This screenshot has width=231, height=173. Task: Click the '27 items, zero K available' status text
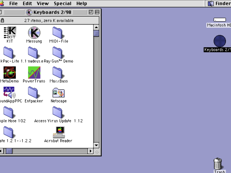click(49, 21)
